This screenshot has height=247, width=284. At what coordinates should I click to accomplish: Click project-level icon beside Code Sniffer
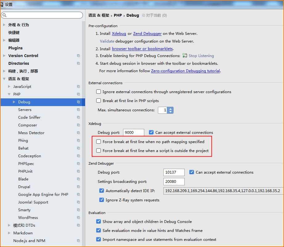coord(78,117)
